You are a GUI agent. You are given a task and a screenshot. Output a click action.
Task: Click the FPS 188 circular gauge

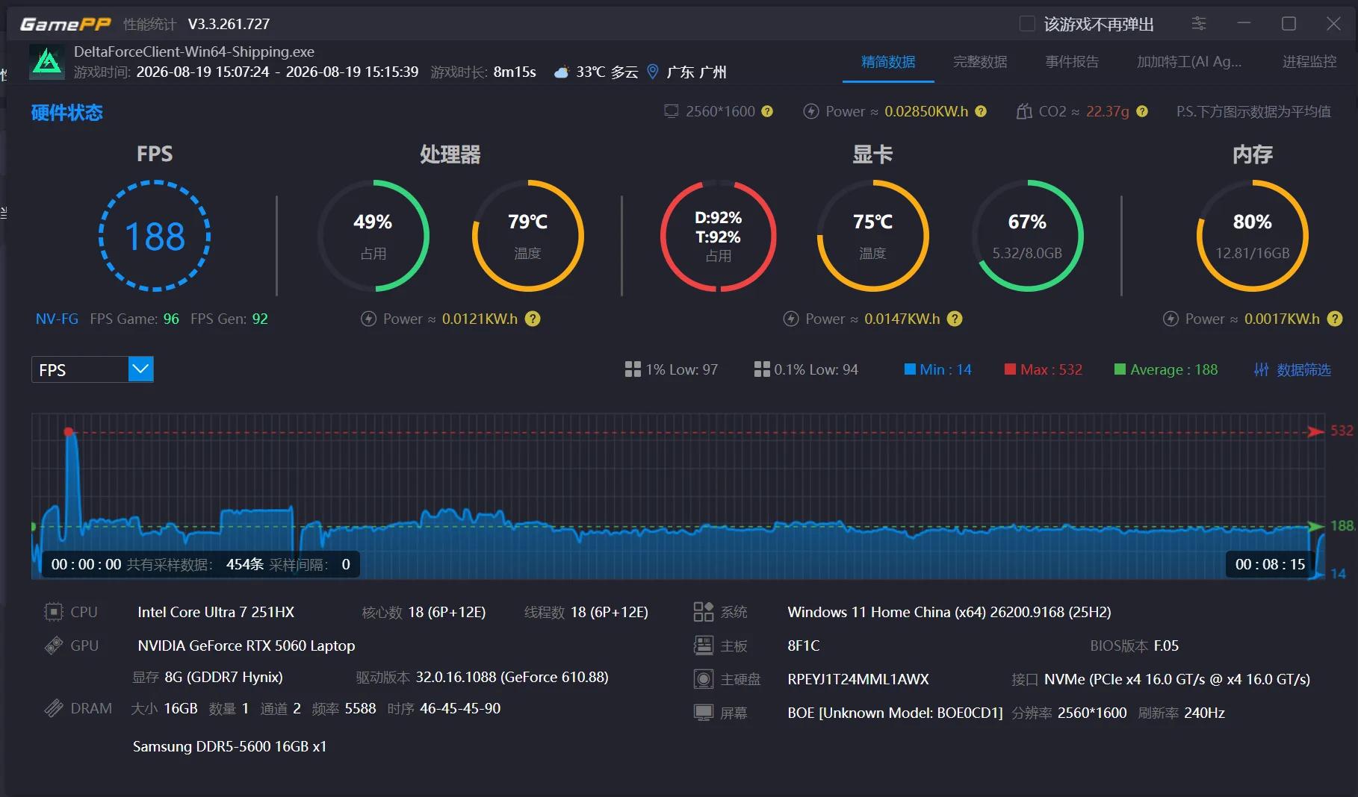click(x=155, y=236)
